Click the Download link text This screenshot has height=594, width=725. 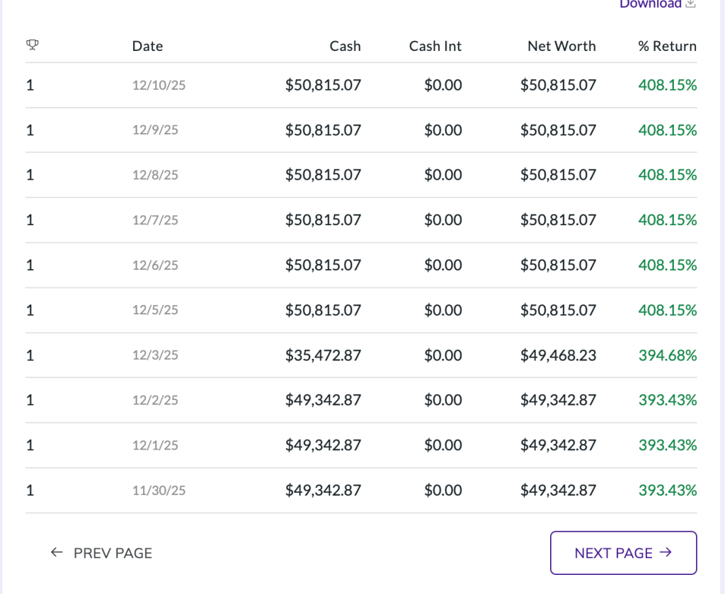(x=650, y=4)
